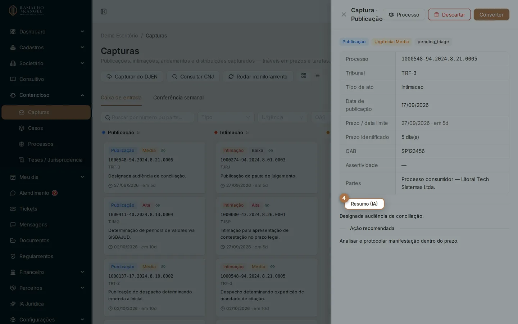Click the link icon on the TJRJ card

[x=271, y=150]
